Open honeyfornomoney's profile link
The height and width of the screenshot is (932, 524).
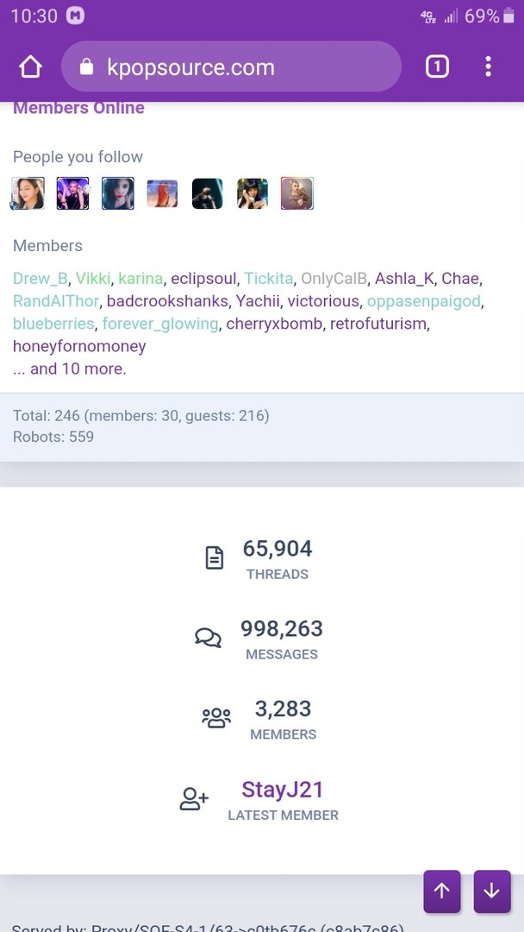(x=79, y=346)
